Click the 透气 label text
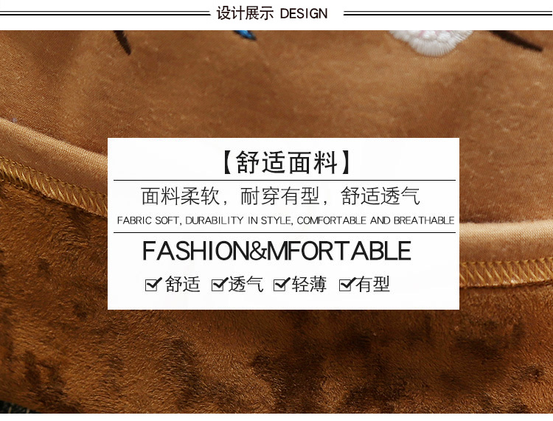553x421 pixels. tap(246, 284)
